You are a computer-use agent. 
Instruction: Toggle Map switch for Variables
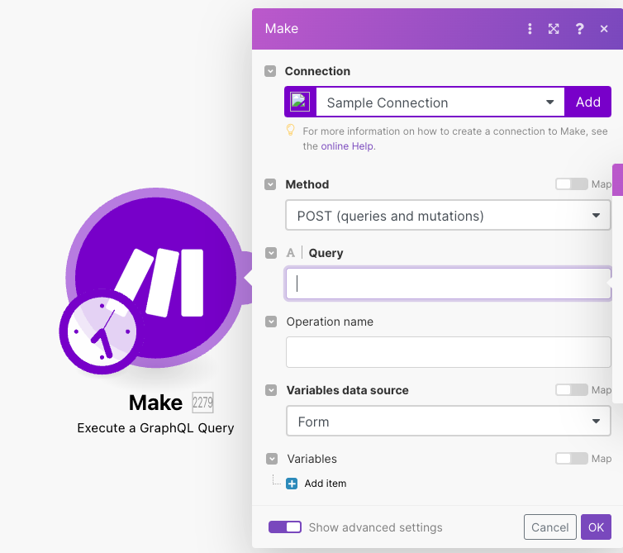(x=571, y=459)
